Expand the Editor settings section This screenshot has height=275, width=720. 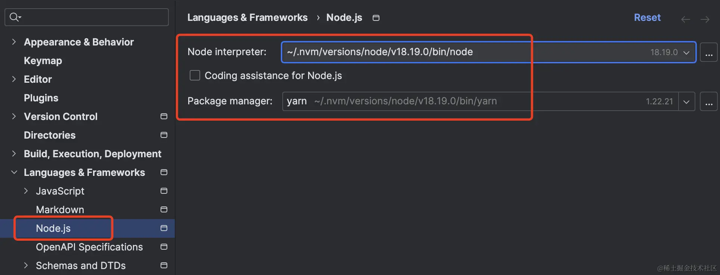14,79
